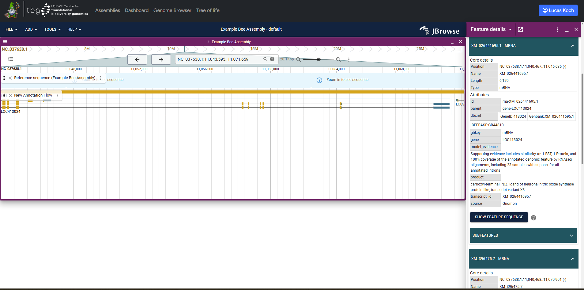Click the help icon beside location search
584x290 pixels.
(x=272, y=59)
